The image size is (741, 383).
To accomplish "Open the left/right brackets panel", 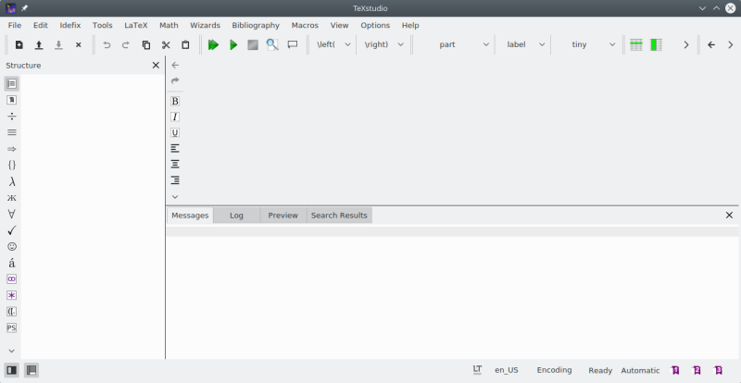I will [x=12, y=312].
